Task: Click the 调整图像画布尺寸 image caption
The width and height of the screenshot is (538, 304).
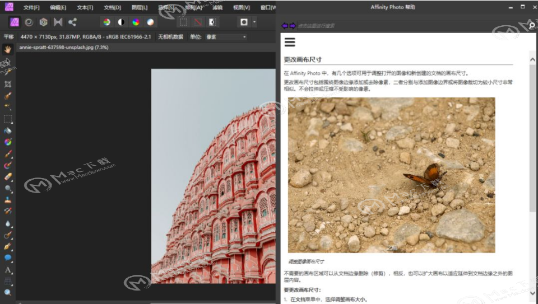Action: [306, 261]
